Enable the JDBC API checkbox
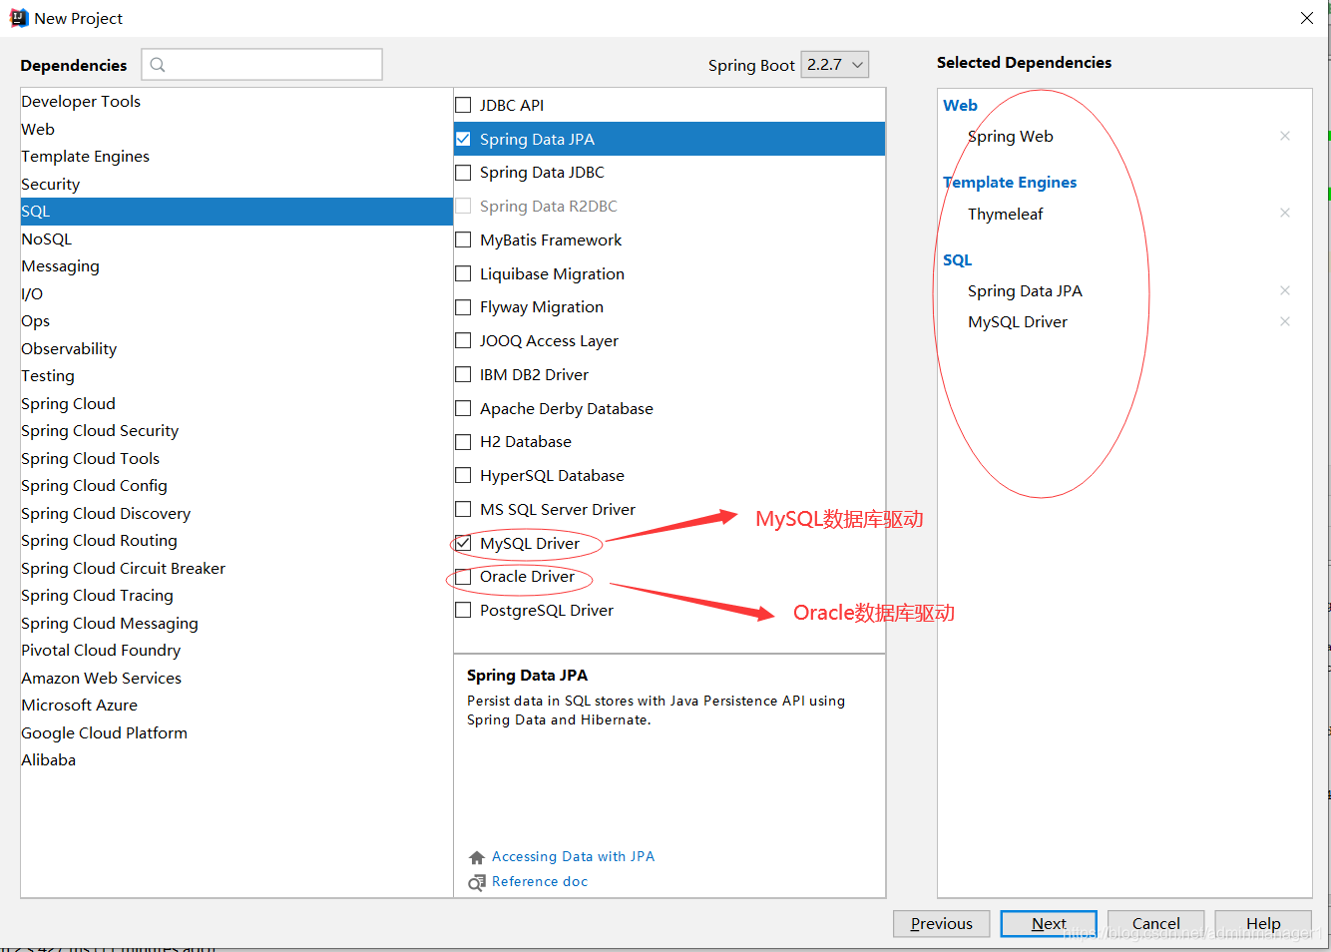The width and height of the screenshot is (1331, 952). click(463, 105)
